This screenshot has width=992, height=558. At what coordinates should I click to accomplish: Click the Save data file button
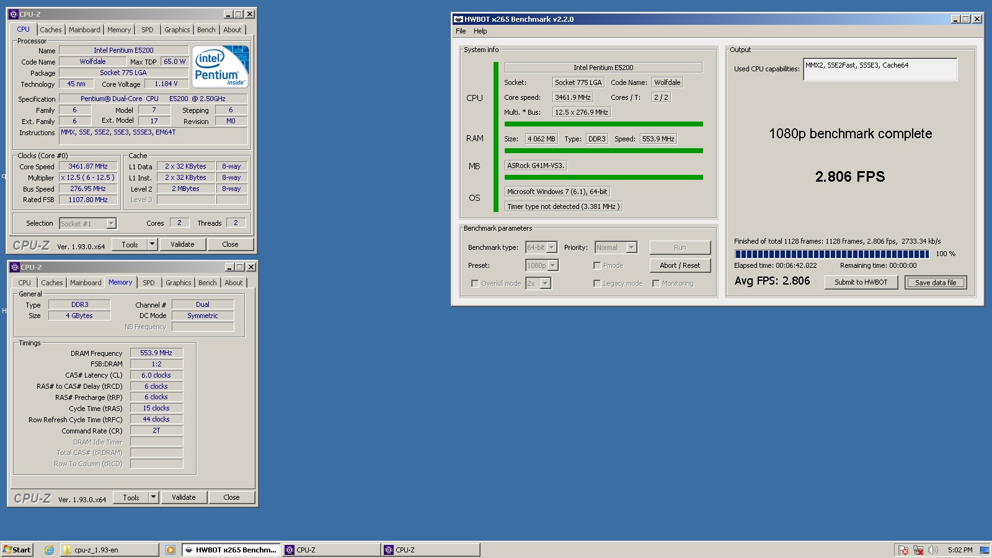(936, 283)
